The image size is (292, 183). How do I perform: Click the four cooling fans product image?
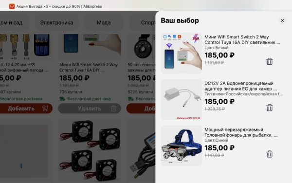tap(90, 151)
